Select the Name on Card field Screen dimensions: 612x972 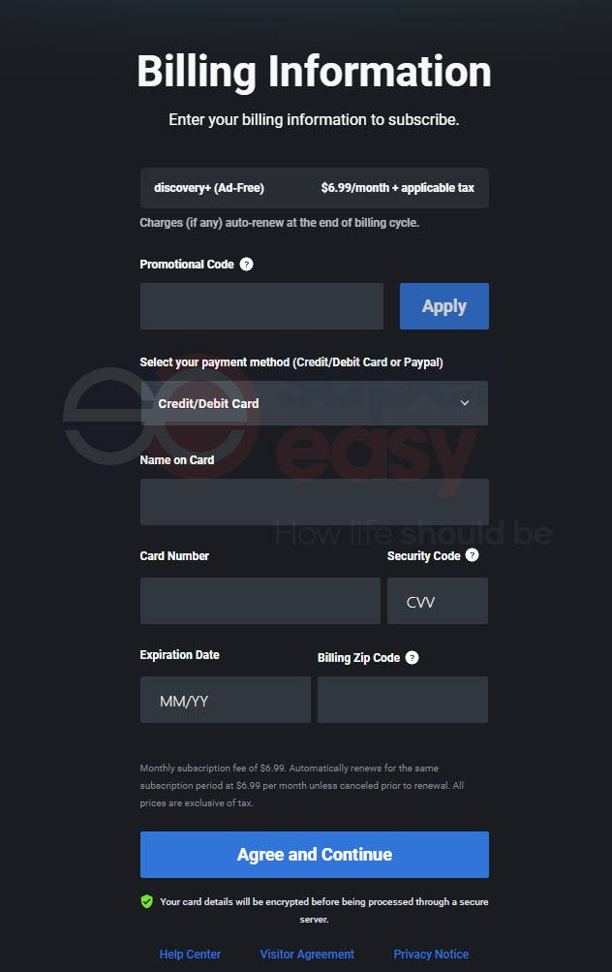[x=314, y=501]
